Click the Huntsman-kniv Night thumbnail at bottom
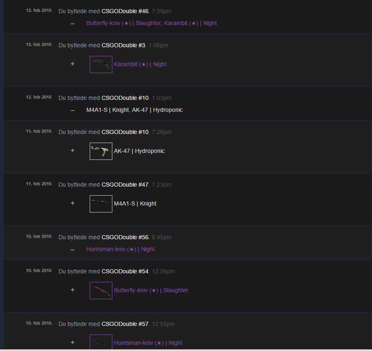This screenshot has height=351, width=372. point(101,342)
